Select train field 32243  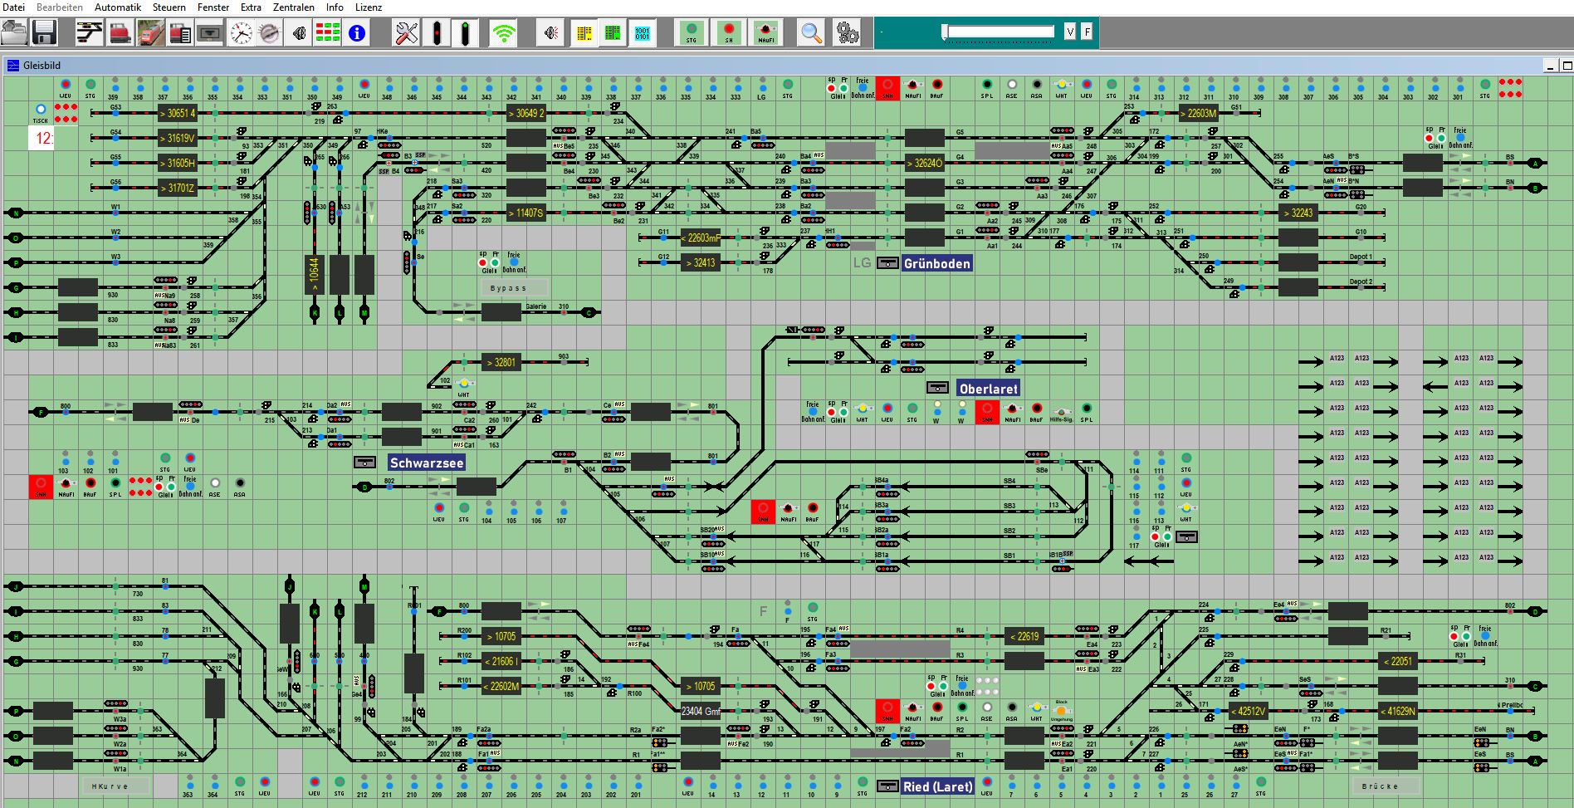pos(1298,213)
